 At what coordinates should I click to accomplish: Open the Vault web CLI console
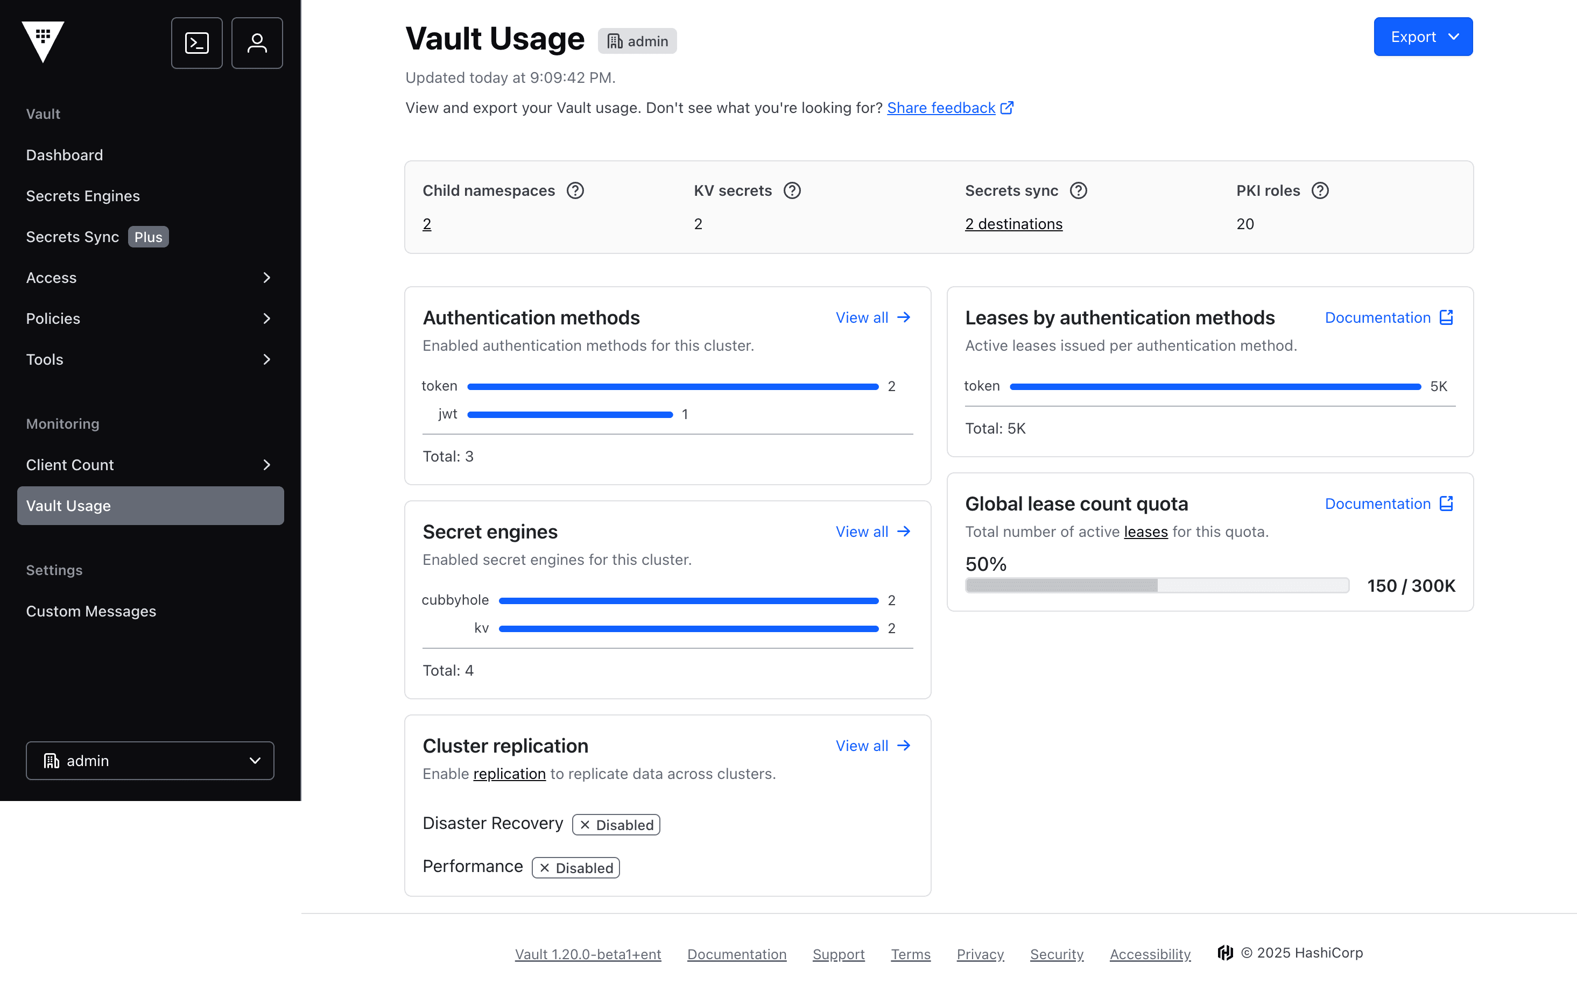196,42
